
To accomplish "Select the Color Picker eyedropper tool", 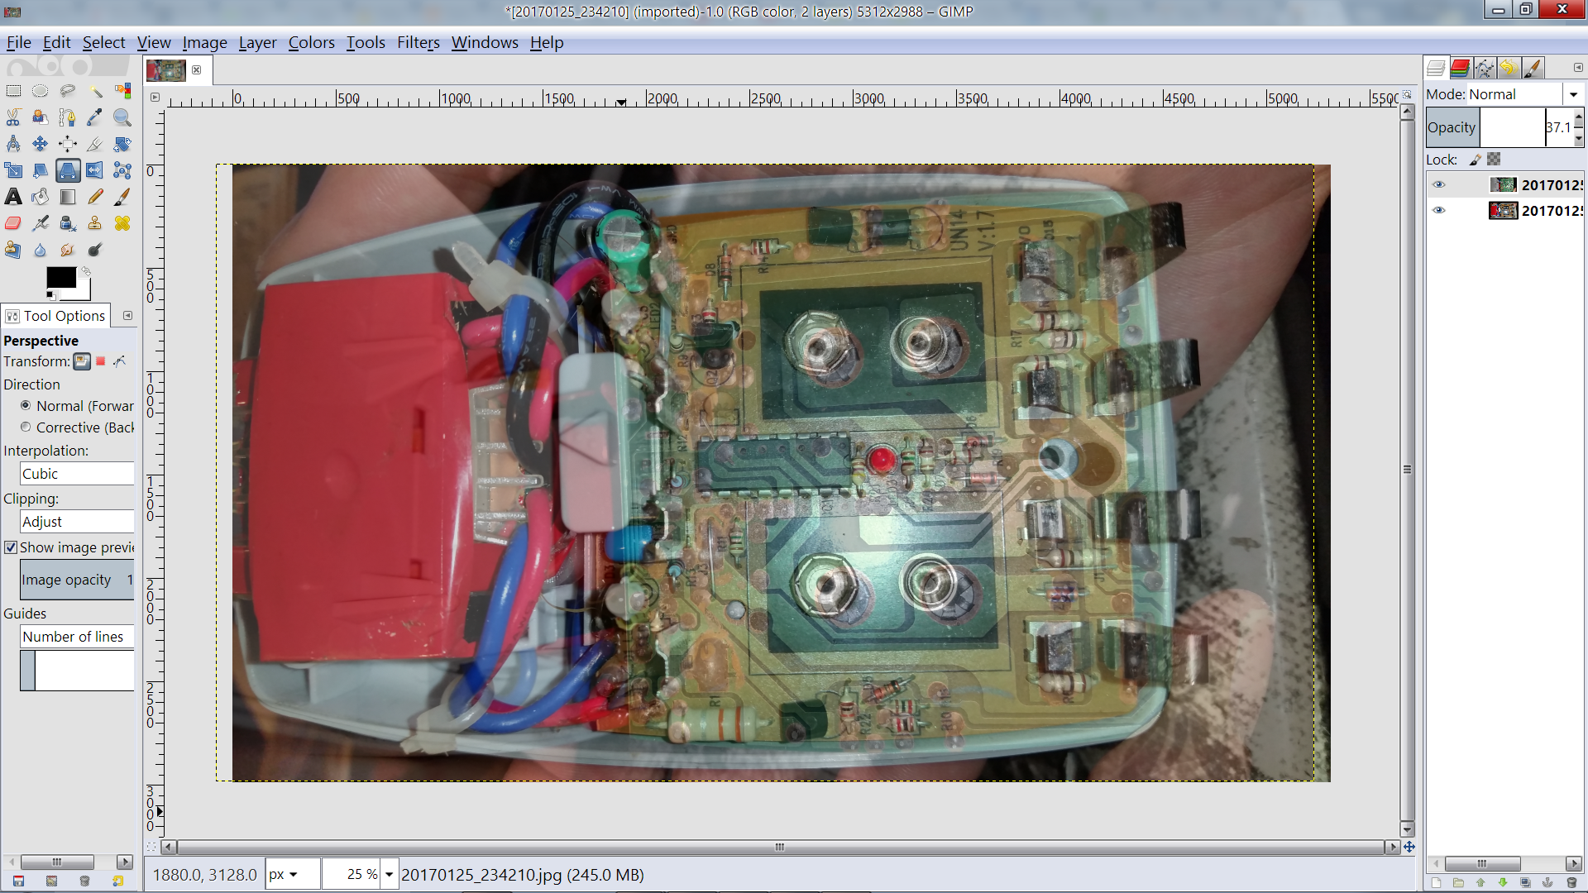I will 95,117.
